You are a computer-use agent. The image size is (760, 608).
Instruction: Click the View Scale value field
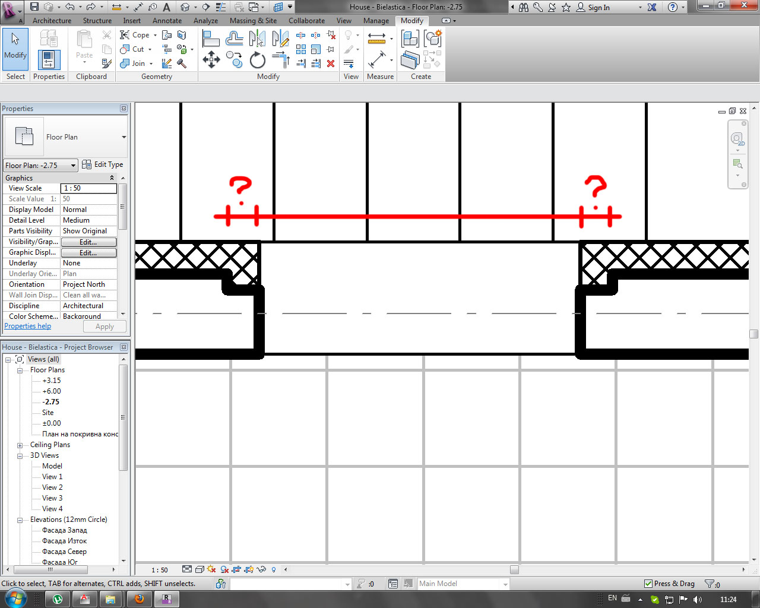click(89, 188)
